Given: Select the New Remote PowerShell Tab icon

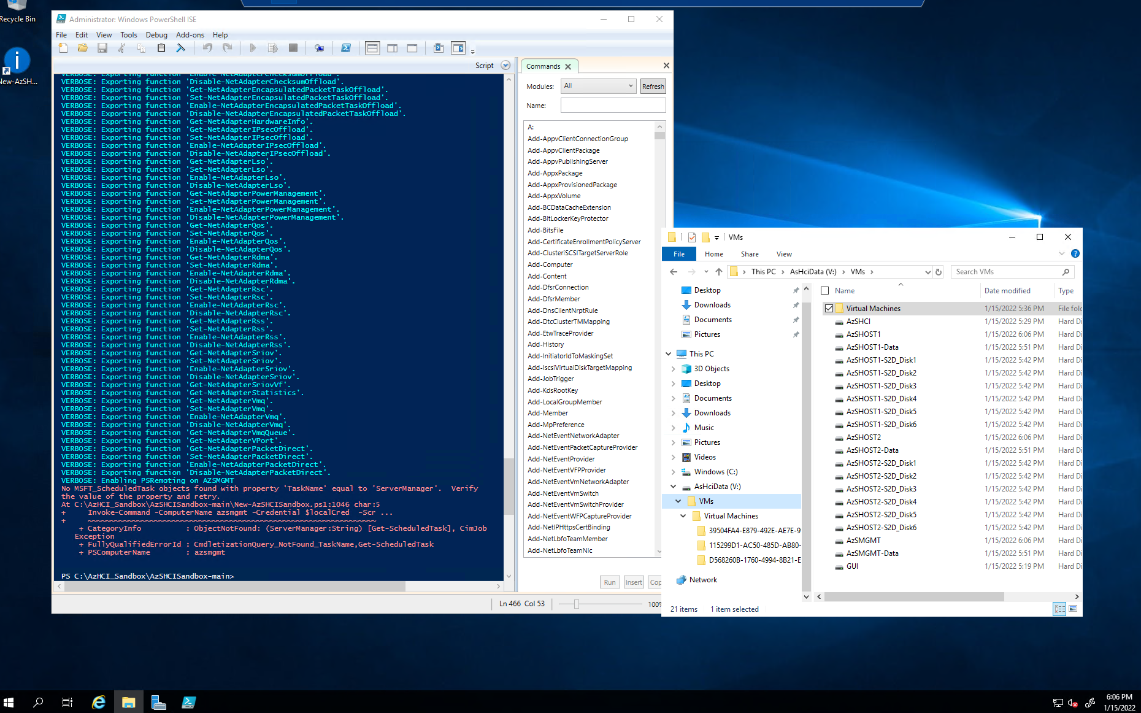Looking at the screenshot, I should [x=319, y=48].
